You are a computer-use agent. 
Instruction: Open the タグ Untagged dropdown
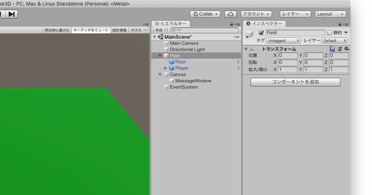283,41
